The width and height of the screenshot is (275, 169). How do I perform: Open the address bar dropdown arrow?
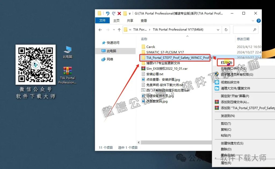point(218,30)
